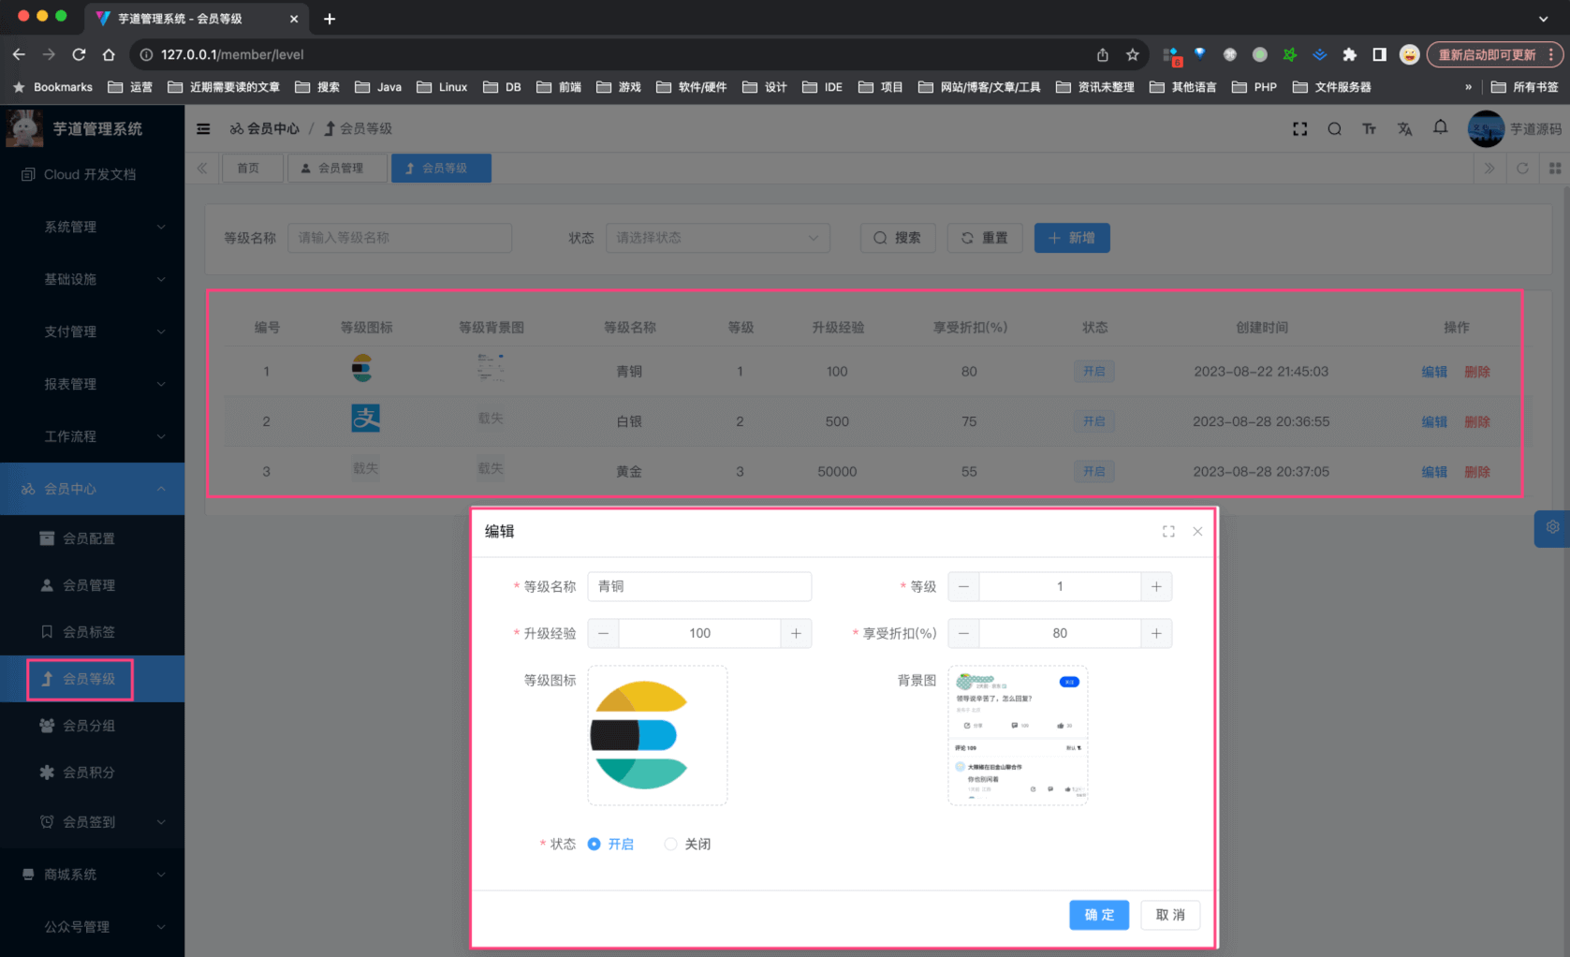This screenshot has width=1570, height=957.
Task: Collapse sidebar with the hamburger menu icon
Action: [203, 129]
